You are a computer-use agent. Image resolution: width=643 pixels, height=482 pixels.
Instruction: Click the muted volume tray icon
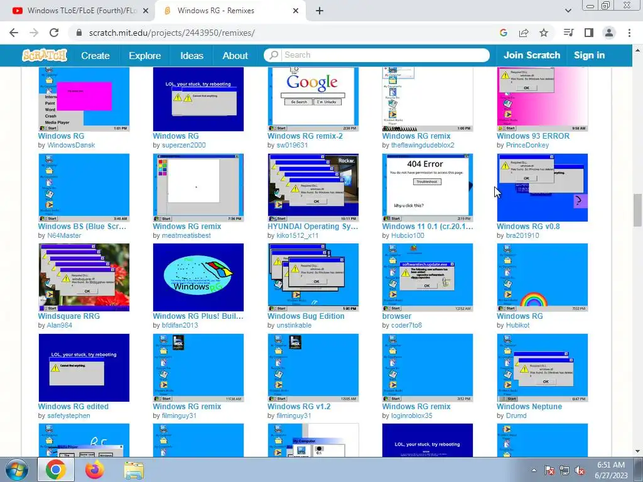pyautogui.click(x=580, y=470)
